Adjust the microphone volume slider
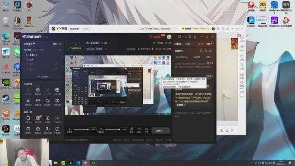Viewport: 295px width, 166px height. point(81,129)
